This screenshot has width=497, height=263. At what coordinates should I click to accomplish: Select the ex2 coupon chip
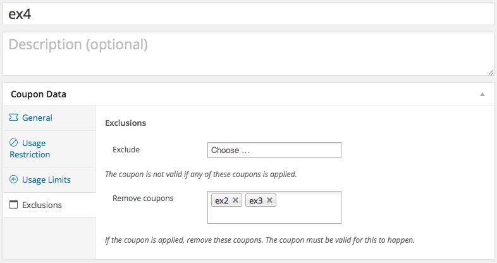pyautogui.click(x=221, y=200)
